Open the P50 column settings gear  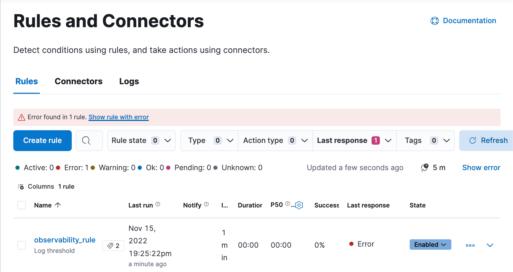pos(299,205)
